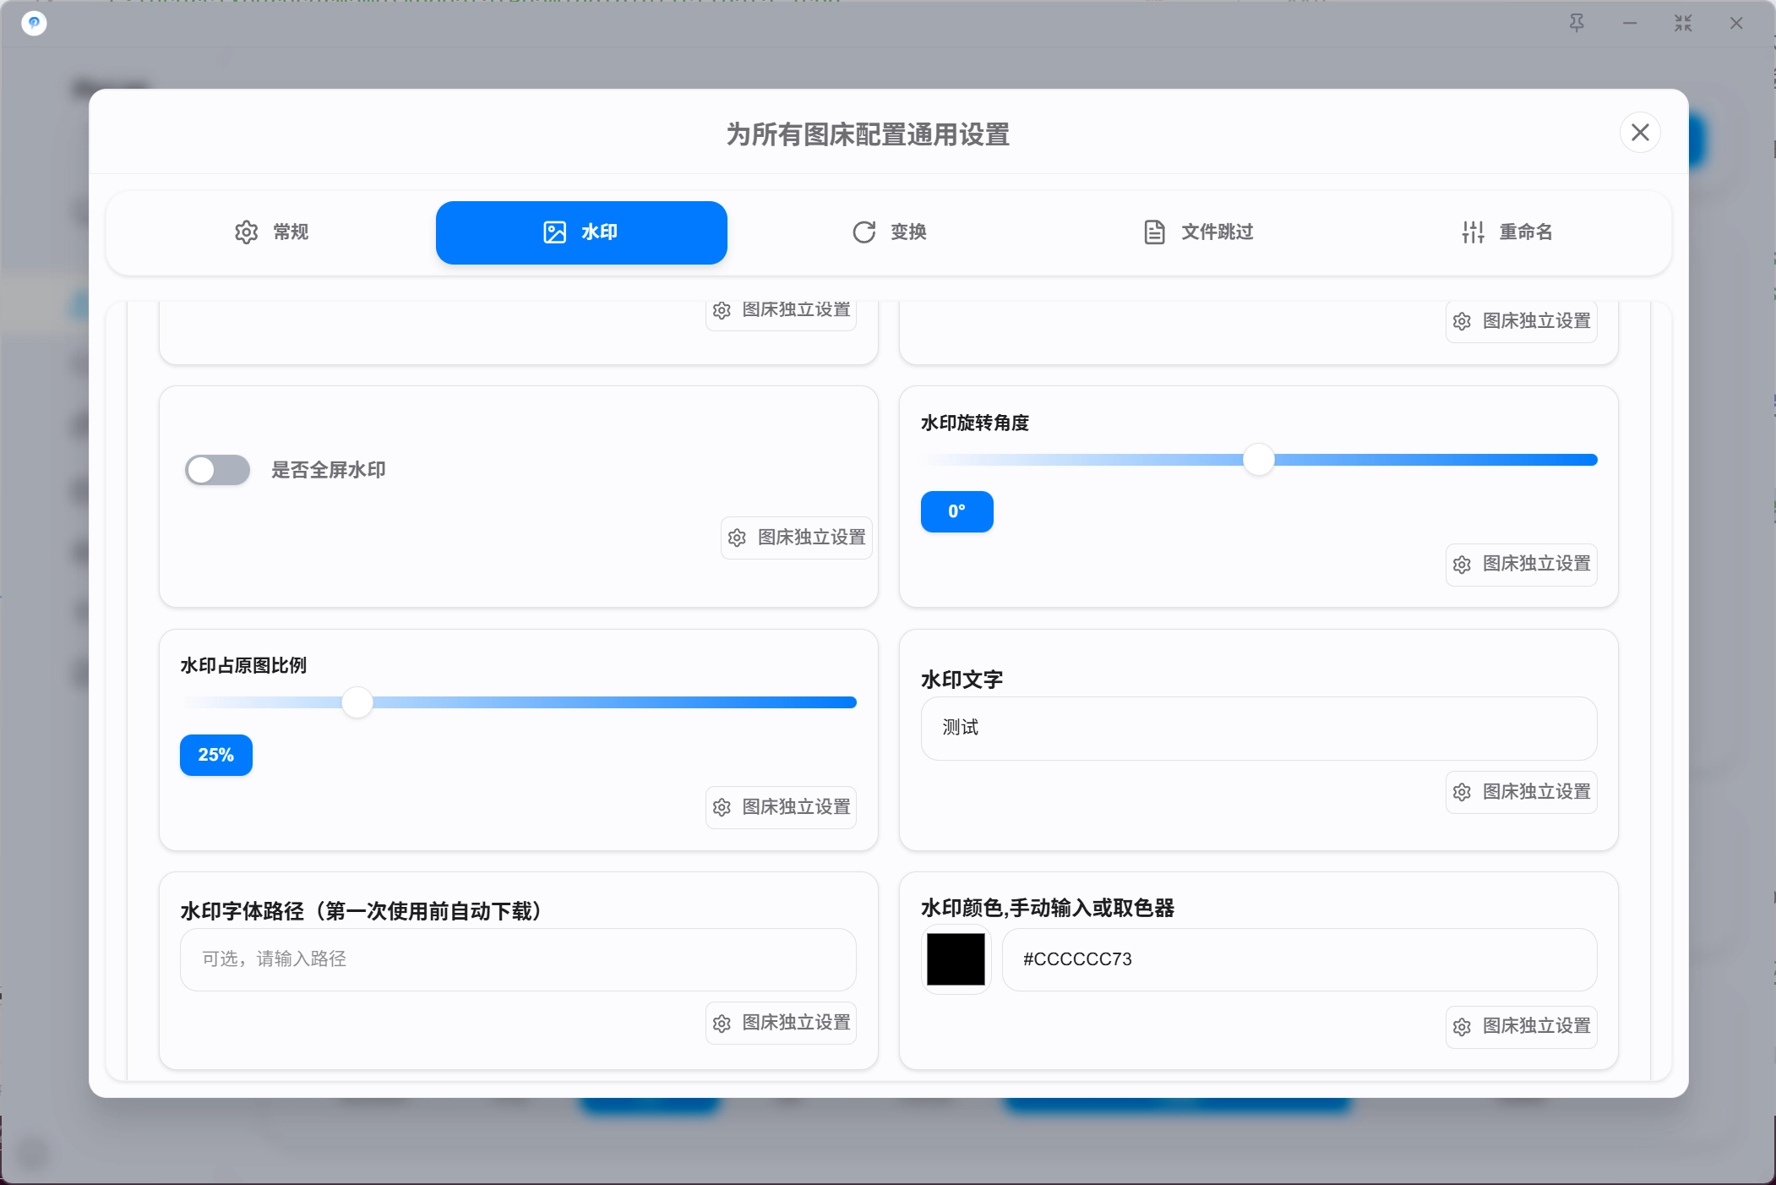Click gear icon in 水印占原图比例 card
Viewport: 1776px width, 1185px height.
click(x=722, y=807)
